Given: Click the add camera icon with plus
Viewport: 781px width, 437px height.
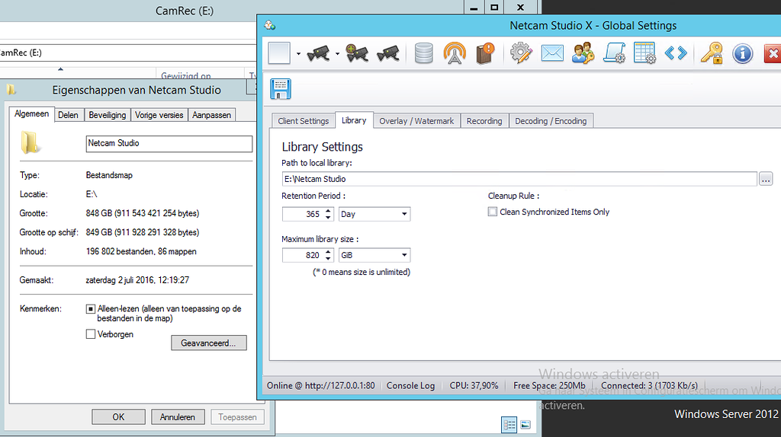Looking at the screenshot, I should coord(356,53).
